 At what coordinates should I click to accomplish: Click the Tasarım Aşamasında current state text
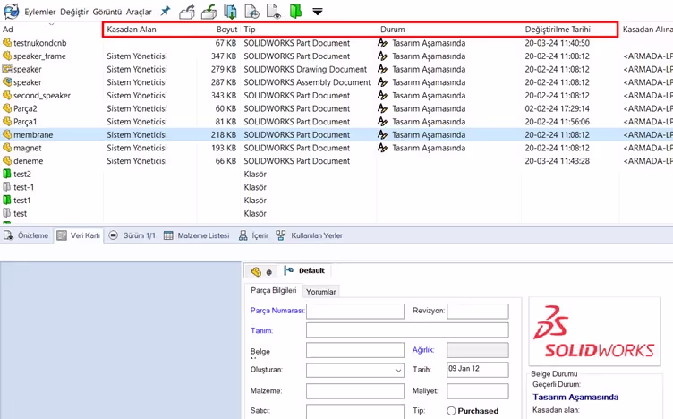click(x=575, y=398)
